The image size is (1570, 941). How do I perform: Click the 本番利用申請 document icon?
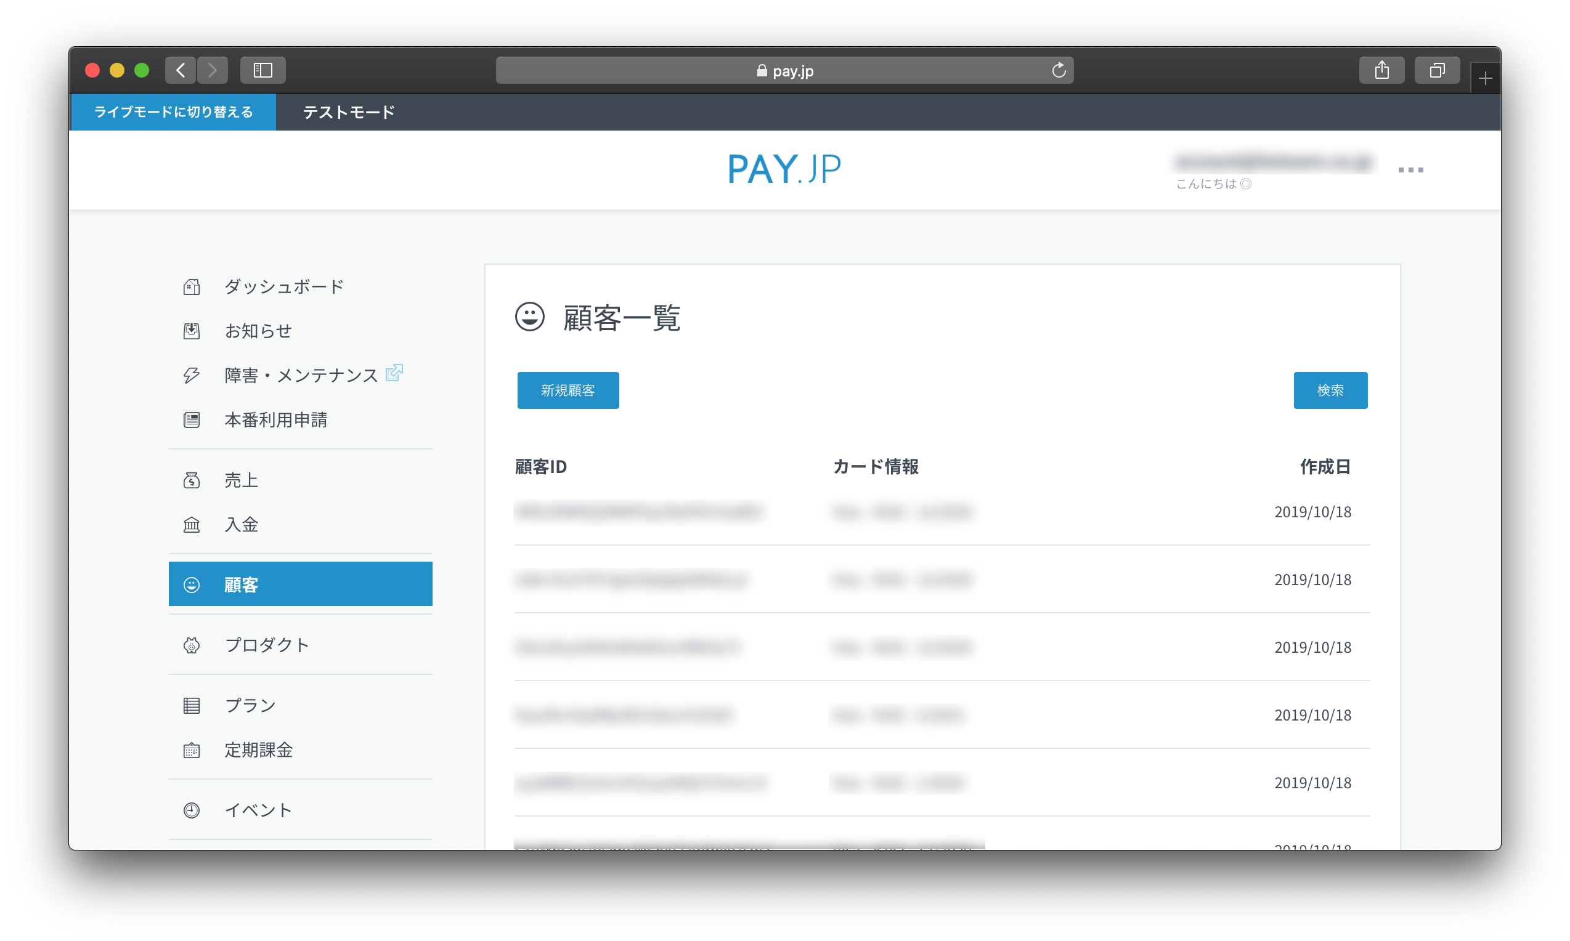click(192, 420)
